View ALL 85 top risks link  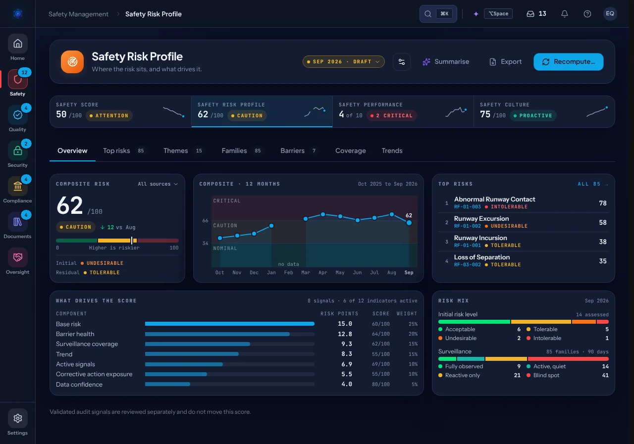(x=593, y=184)
